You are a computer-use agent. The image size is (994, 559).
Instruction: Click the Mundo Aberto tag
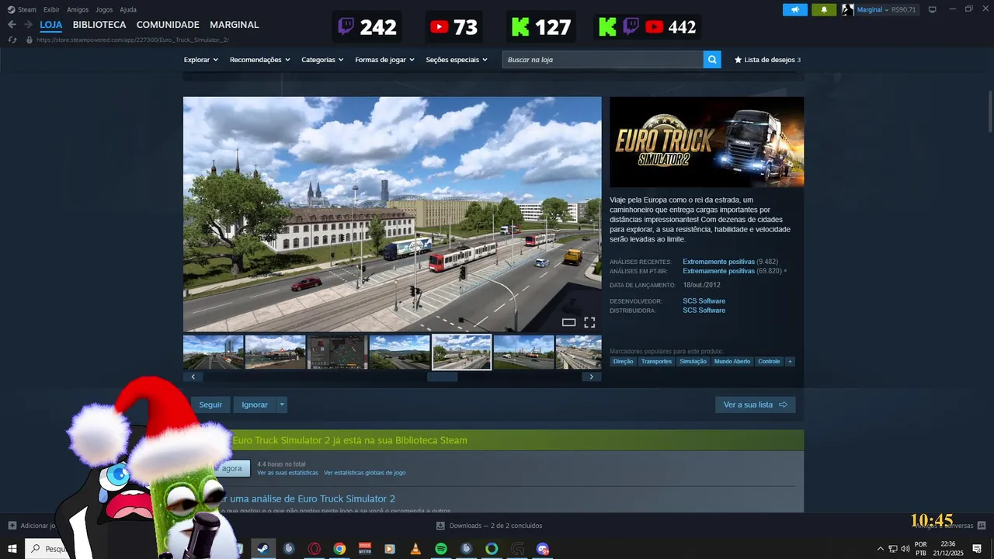pos(732,362)
